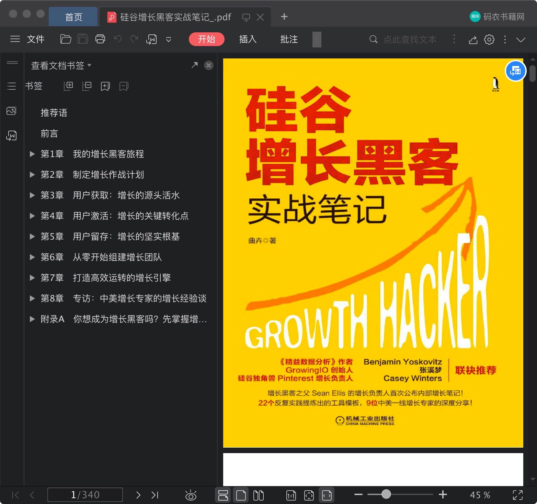Click the 45 % zoom value
This screenshot has height=504, width=537.
pyautogui.click(x=480, y=495)
